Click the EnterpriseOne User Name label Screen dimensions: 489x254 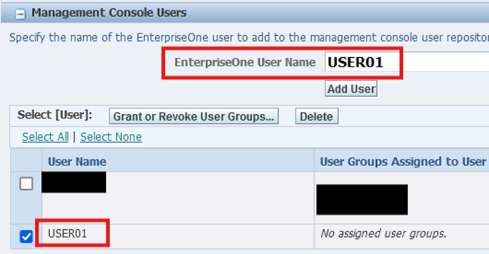[245, 62]
